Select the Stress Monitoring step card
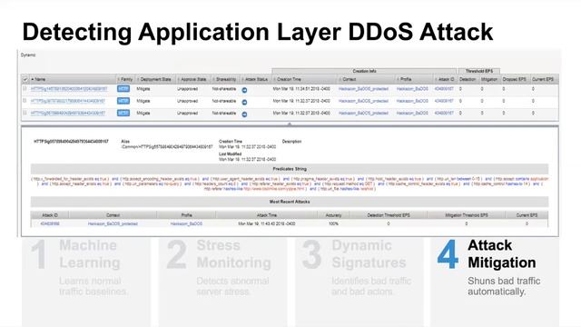The image size is (581, 327). click(x=222, y=282)
